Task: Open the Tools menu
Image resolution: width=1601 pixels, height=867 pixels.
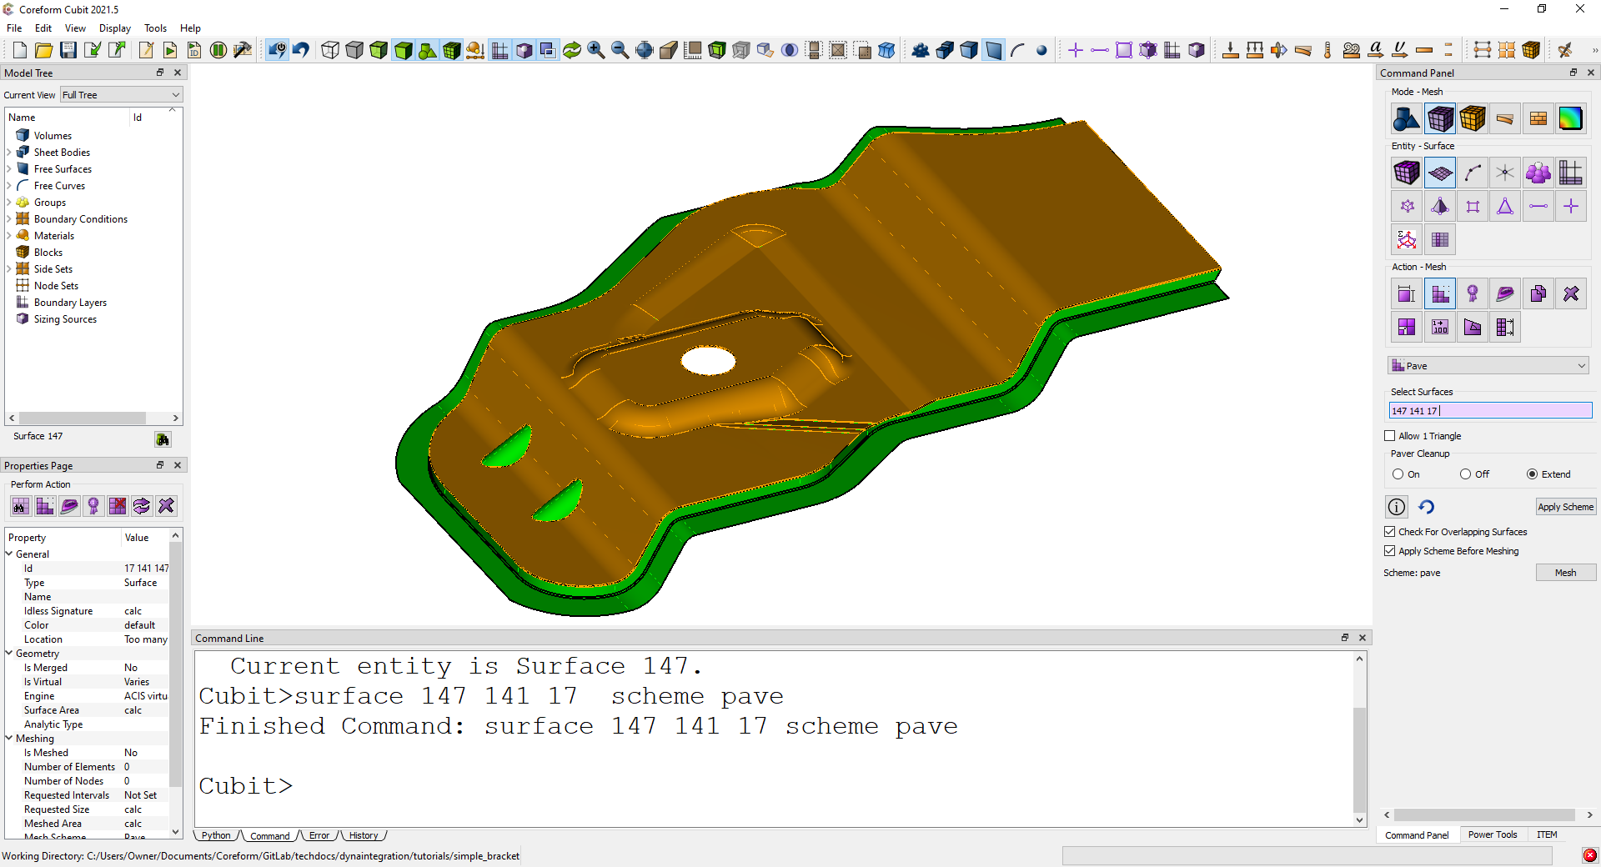Action: 155,28
